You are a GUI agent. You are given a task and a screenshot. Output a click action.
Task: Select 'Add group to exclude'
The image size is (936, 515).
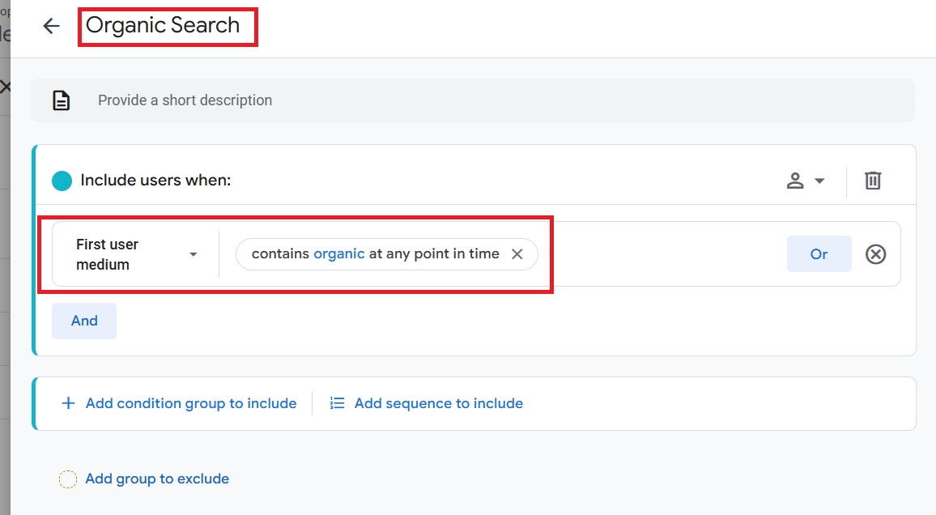click(157, 479)
